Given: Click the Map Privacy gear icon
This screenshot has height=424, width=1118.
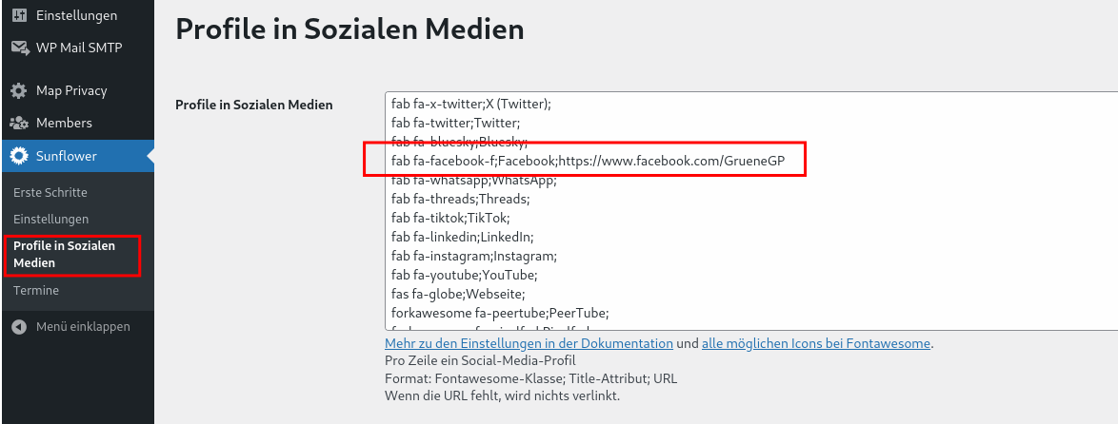Looking at the screenshot, I should (19, 91).
